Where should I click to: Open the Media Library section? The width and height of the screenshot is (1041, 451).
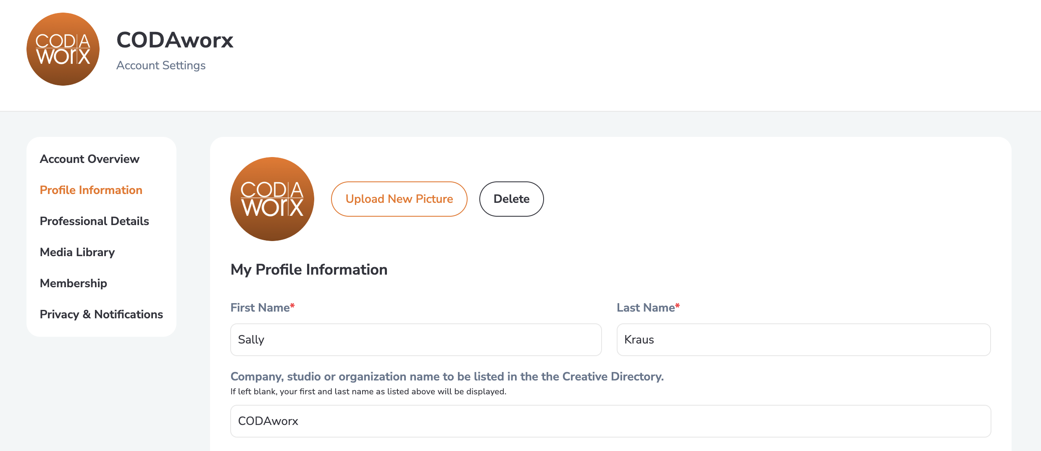tap(77, 252)
